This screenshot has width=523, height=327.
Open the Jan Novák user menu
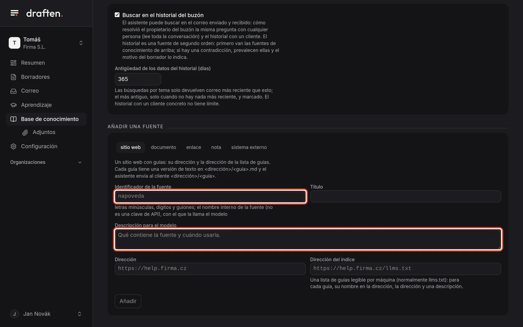46,314
